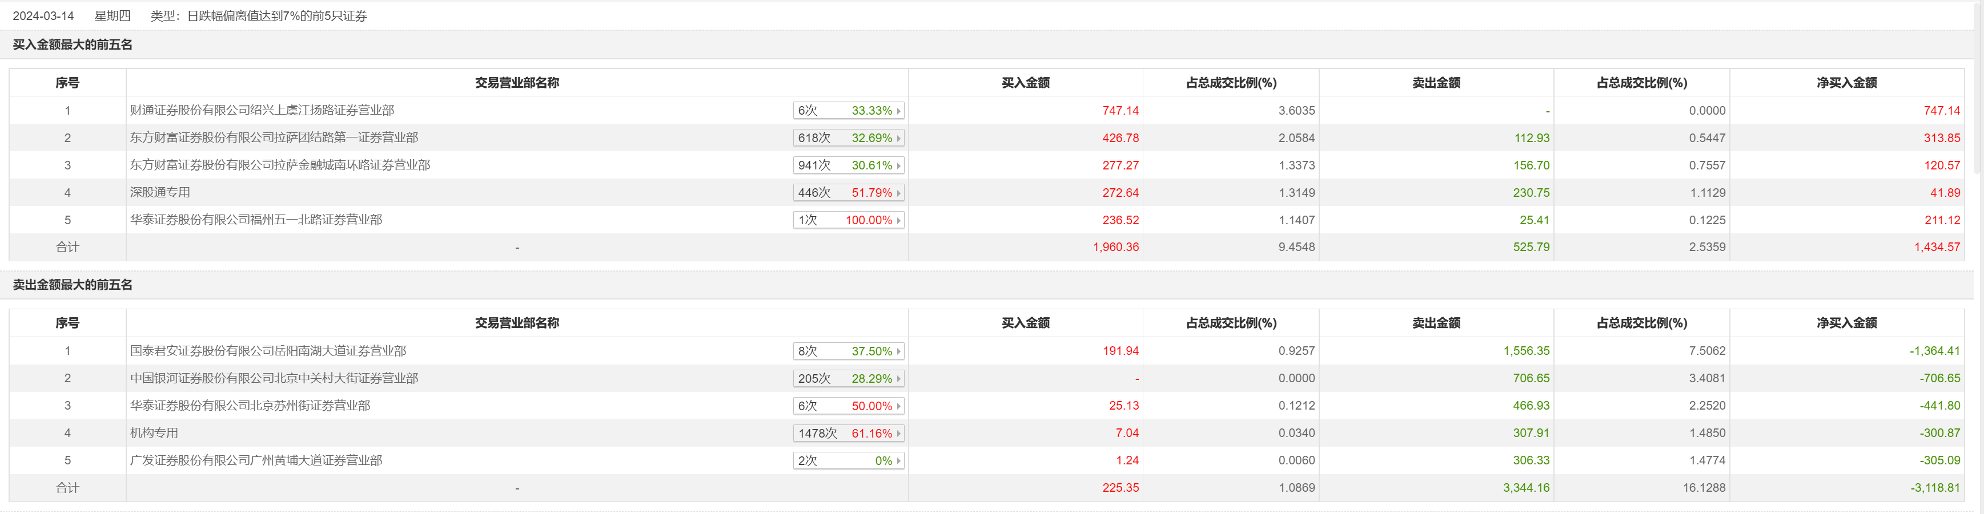This screenshot has height=514, width=1984.
Task: Open the 205次 28.29% dropdown
Action: click(848, 379)
